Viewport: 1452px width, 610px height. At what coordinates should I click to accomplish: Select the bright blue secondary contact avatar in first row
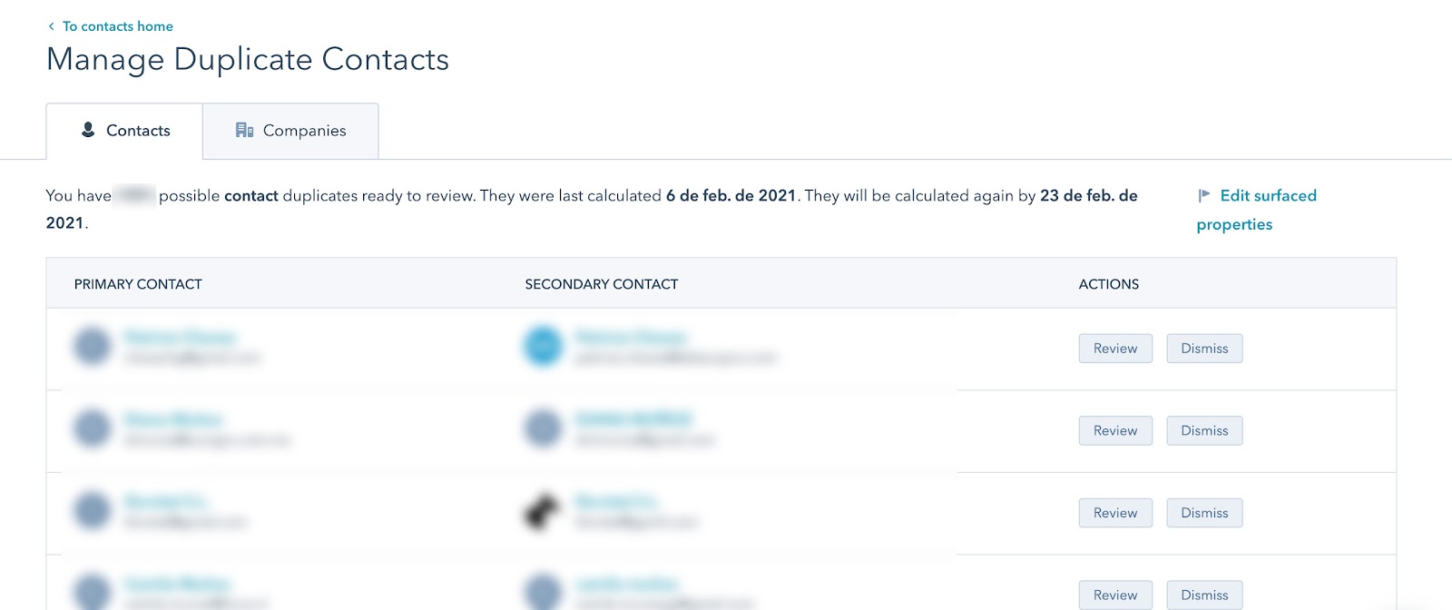(x=544, y=347)
